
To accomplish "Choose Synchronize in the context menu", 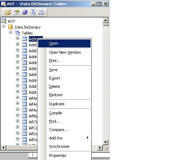I will click(64, 146).
